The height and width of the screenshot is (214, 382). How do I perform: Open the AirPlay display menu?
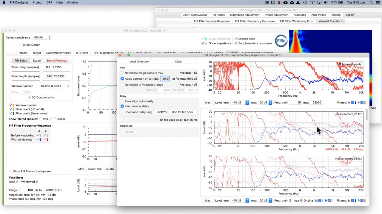[320, 2]
